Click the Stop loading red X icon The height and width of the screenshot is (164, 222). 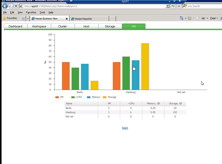click(x=179, y=6)
